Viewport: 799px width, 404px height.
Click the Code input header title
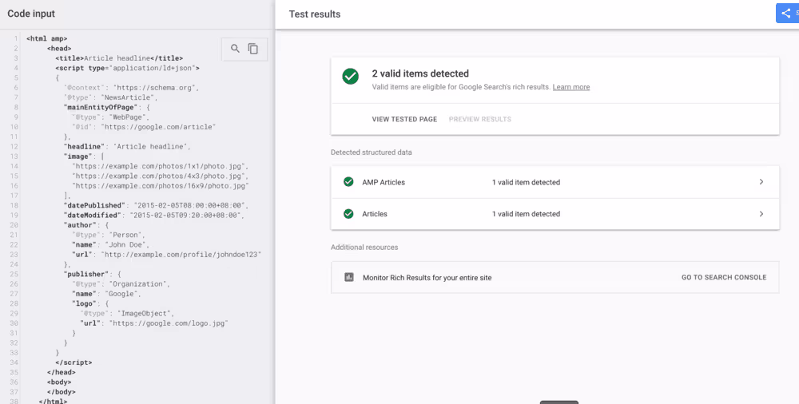(x=31, y=14)
